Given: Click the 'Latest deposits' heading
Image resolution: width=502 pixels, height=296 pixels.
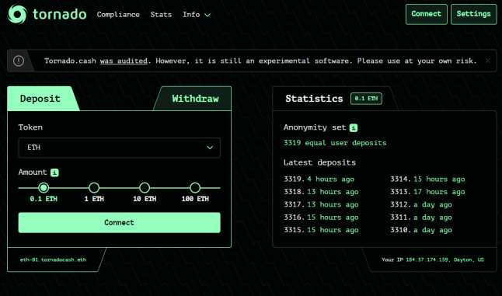Looking at the screenshot, I should (x=319, y=162).
